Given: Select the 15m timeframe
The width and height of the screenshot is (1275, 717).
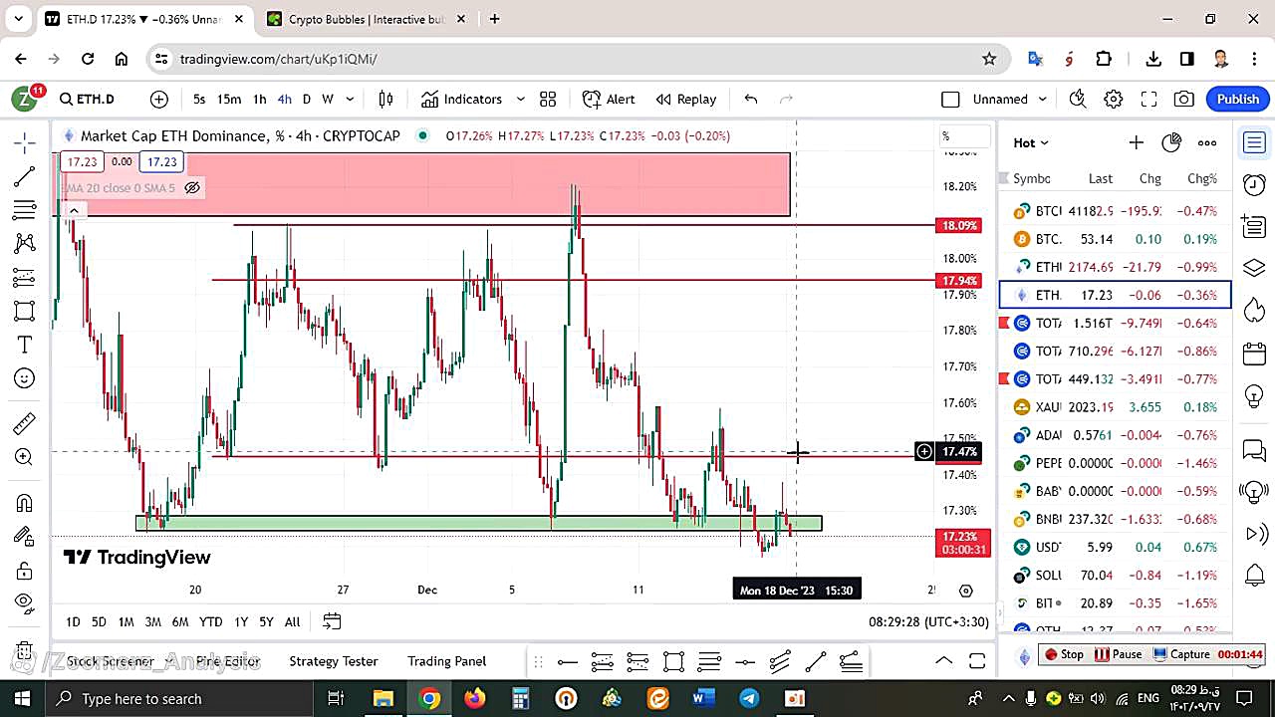Looking at the screenshot, I should [229, 99].
